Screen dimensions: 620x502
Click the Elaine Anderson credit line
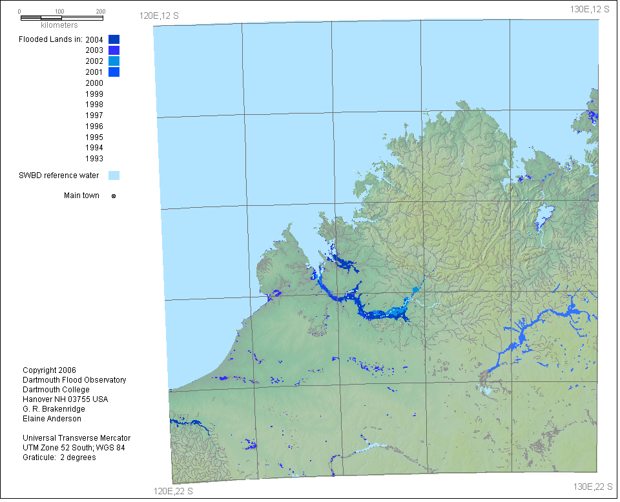(52, 419)
